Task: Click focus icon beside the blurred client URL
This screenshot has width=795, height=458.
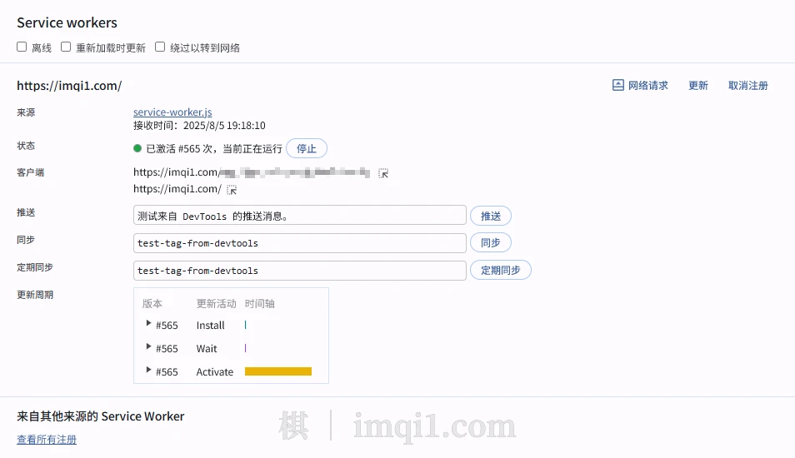Action: (383, 173)
